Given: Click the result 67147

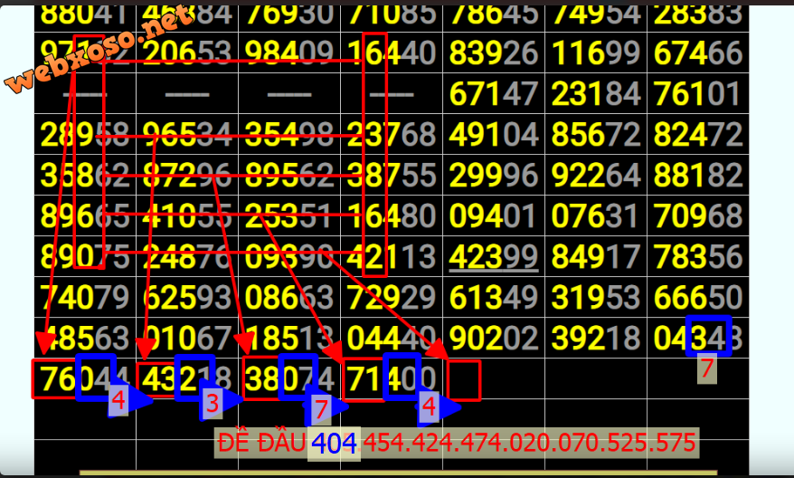Looking at the screenshot, I should click(494, 94).
